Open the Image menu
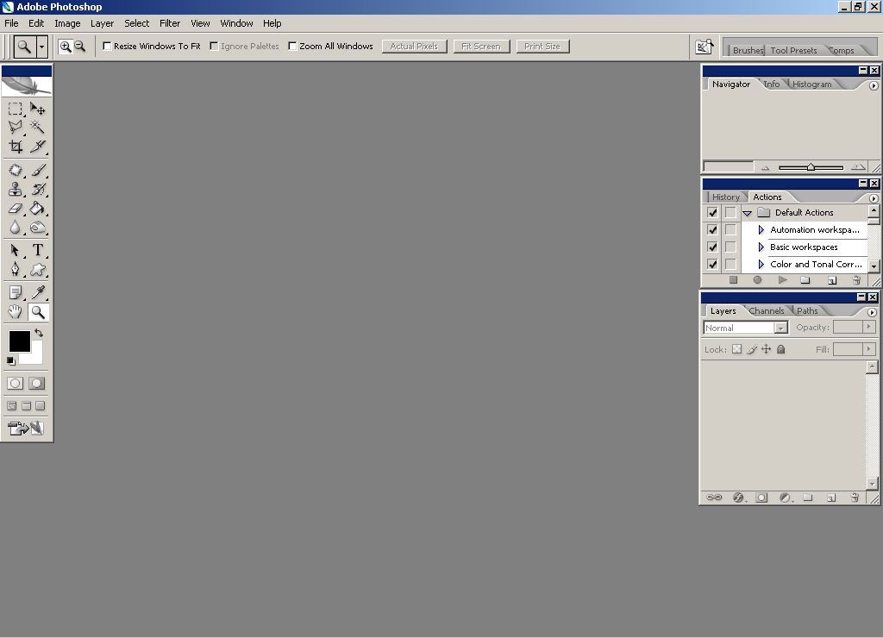Viewport: 883px width, 638px height. [67, 23]
